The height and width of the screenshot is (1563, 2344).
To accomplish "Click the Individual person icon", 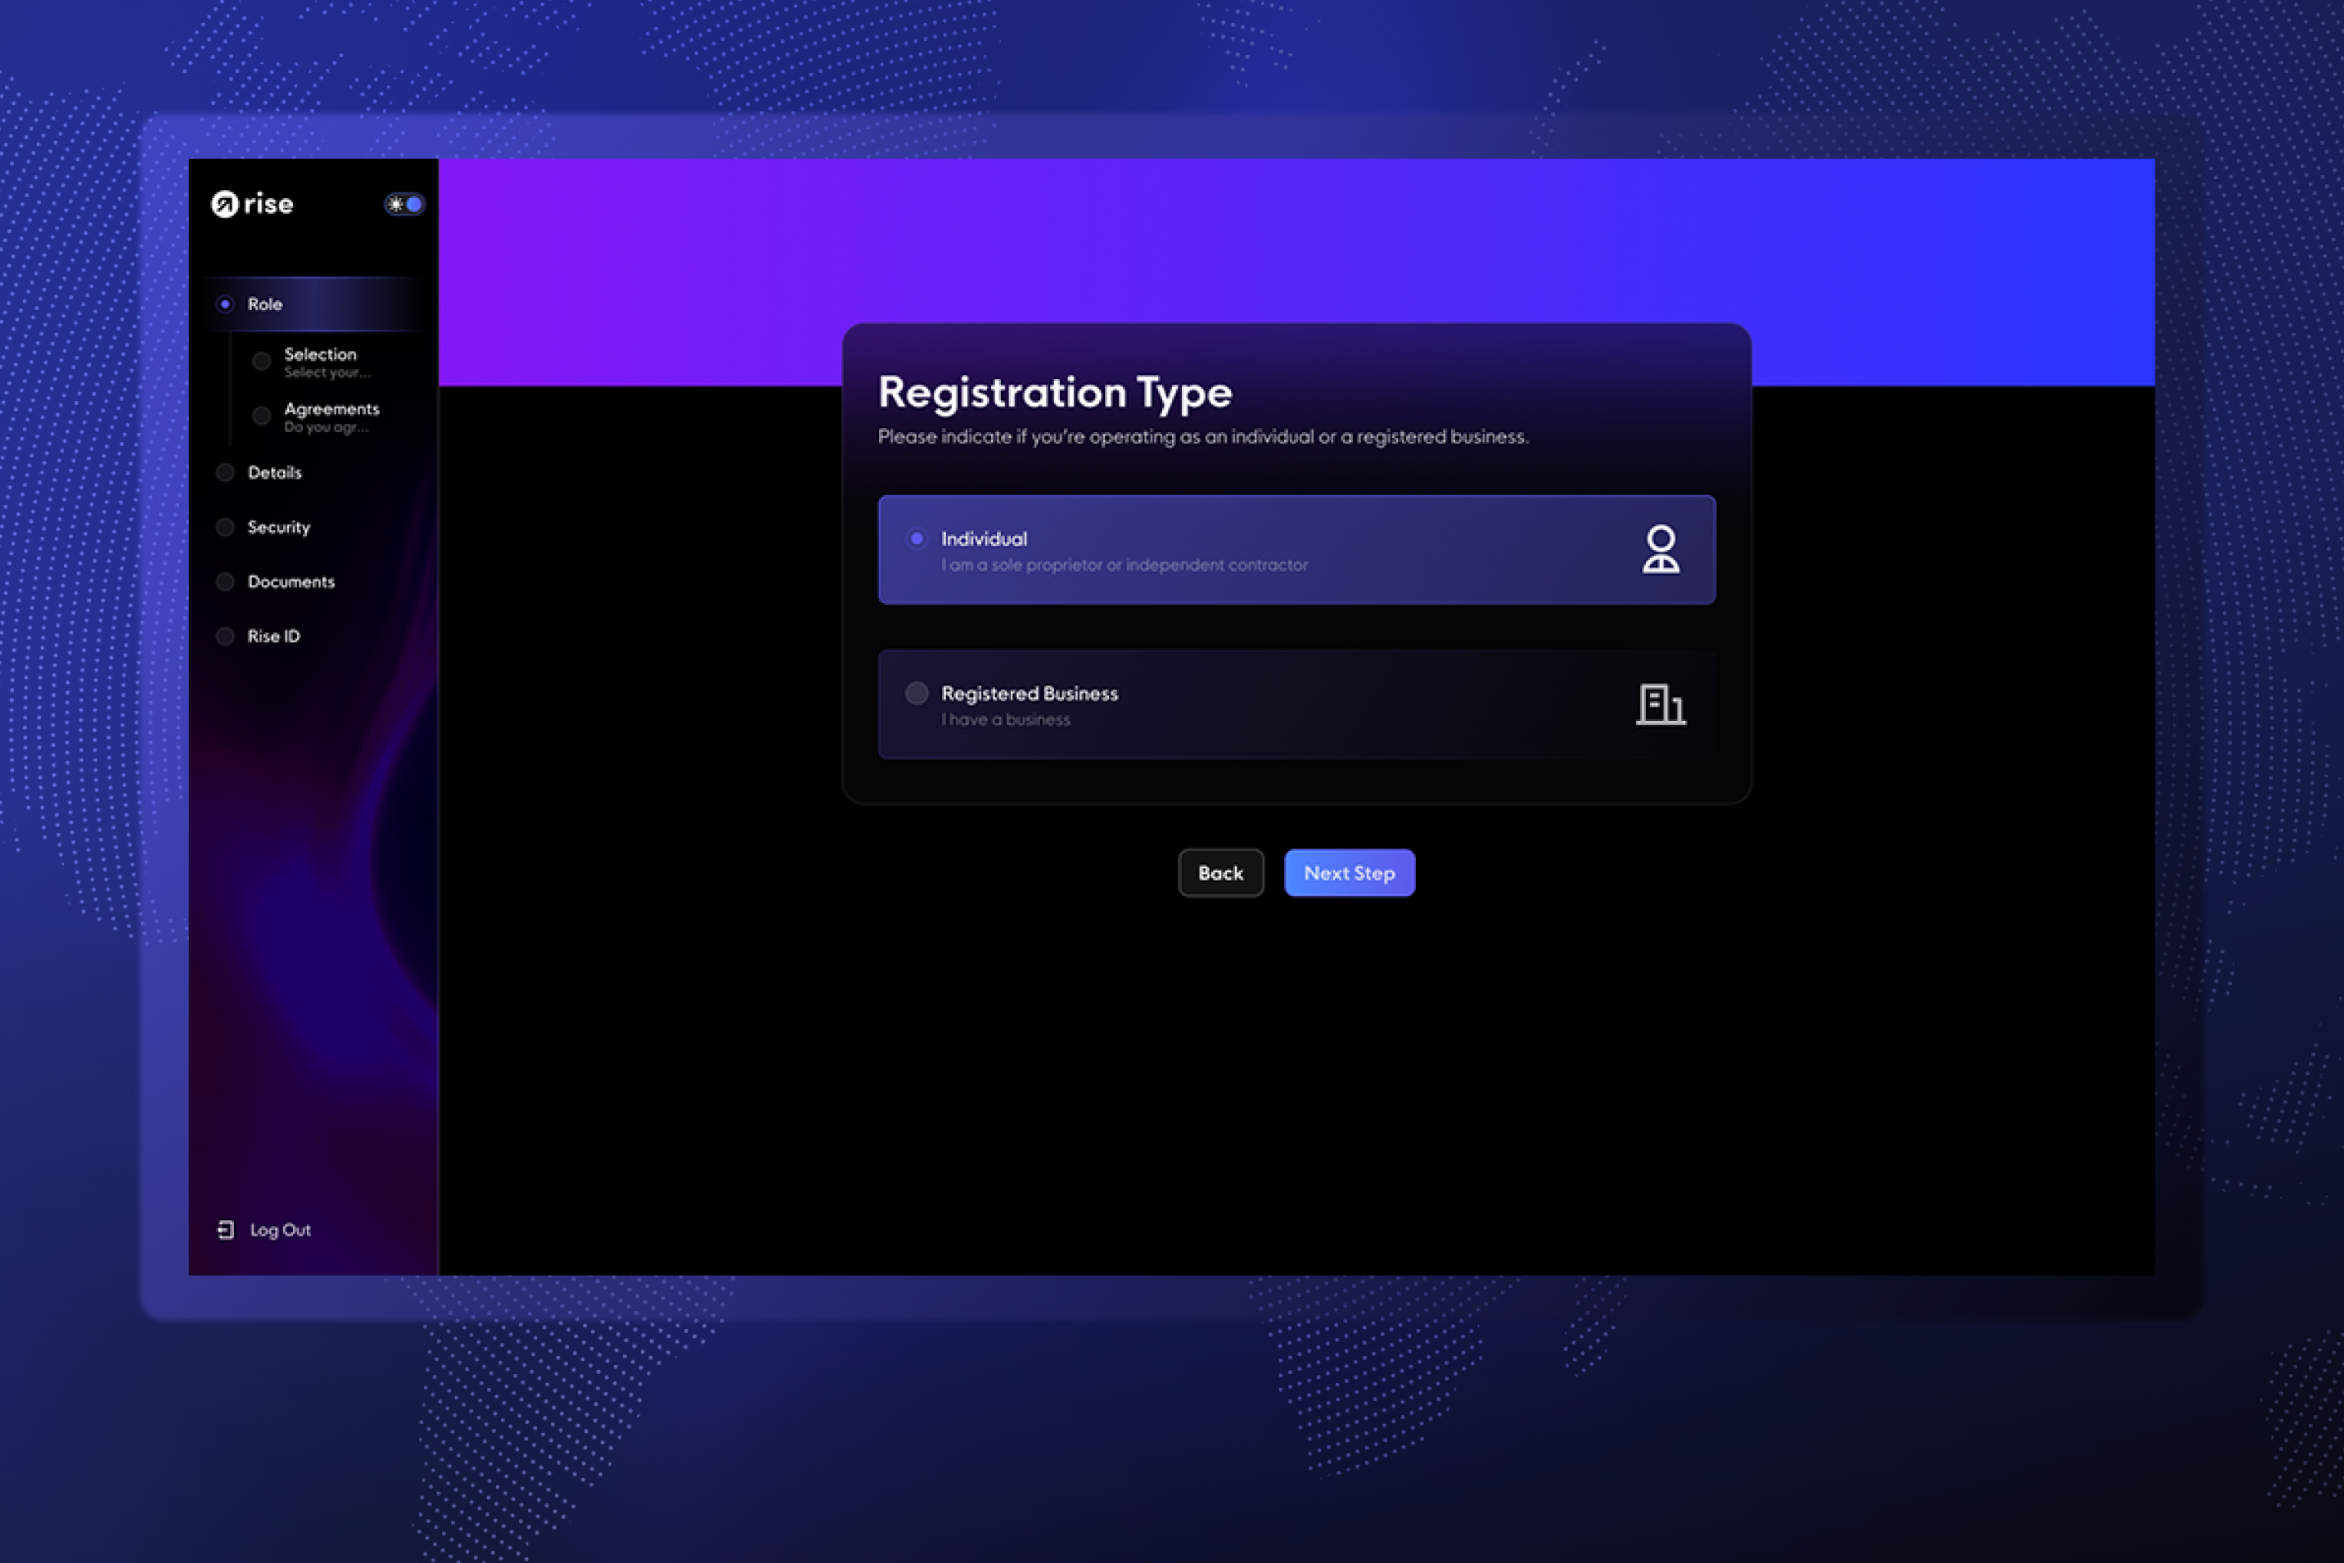I will [x=1660, y=549].
